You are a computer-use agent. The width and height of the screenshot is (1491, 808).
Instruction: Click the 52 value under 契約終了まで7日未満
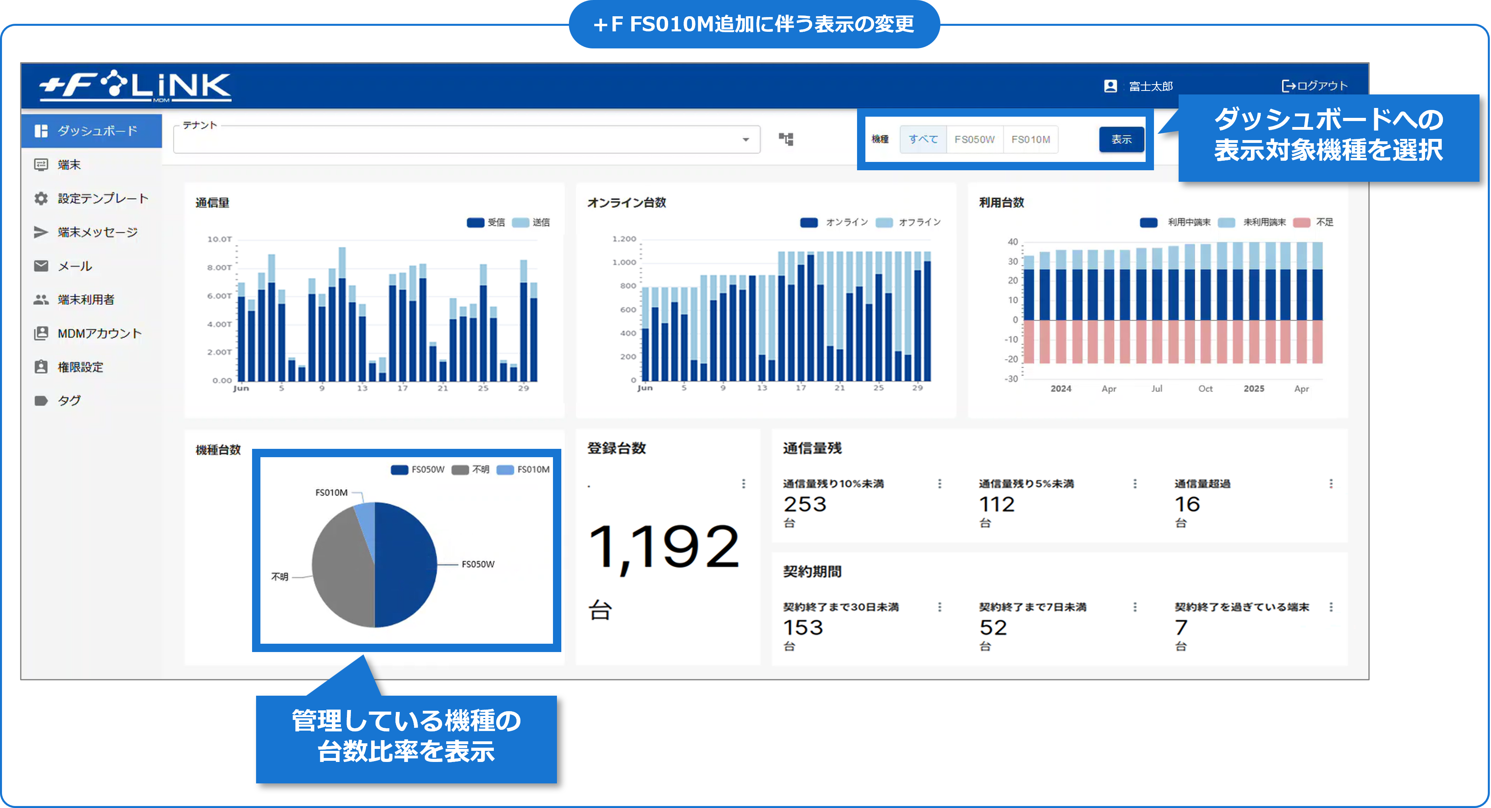(993, 627)
